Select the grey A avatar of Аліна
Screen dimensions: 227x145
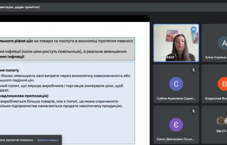click(x=222, y=43)
